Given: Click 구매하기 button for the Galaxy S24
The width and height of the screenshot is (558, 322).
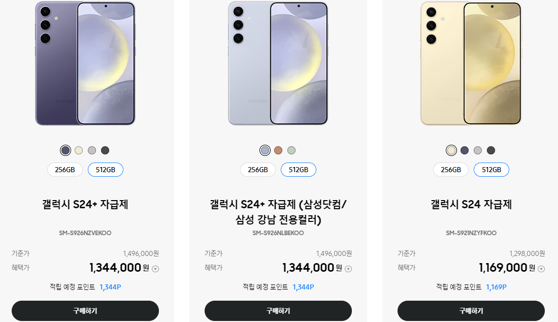Looking at the screenshot, I should coord(471,311).
